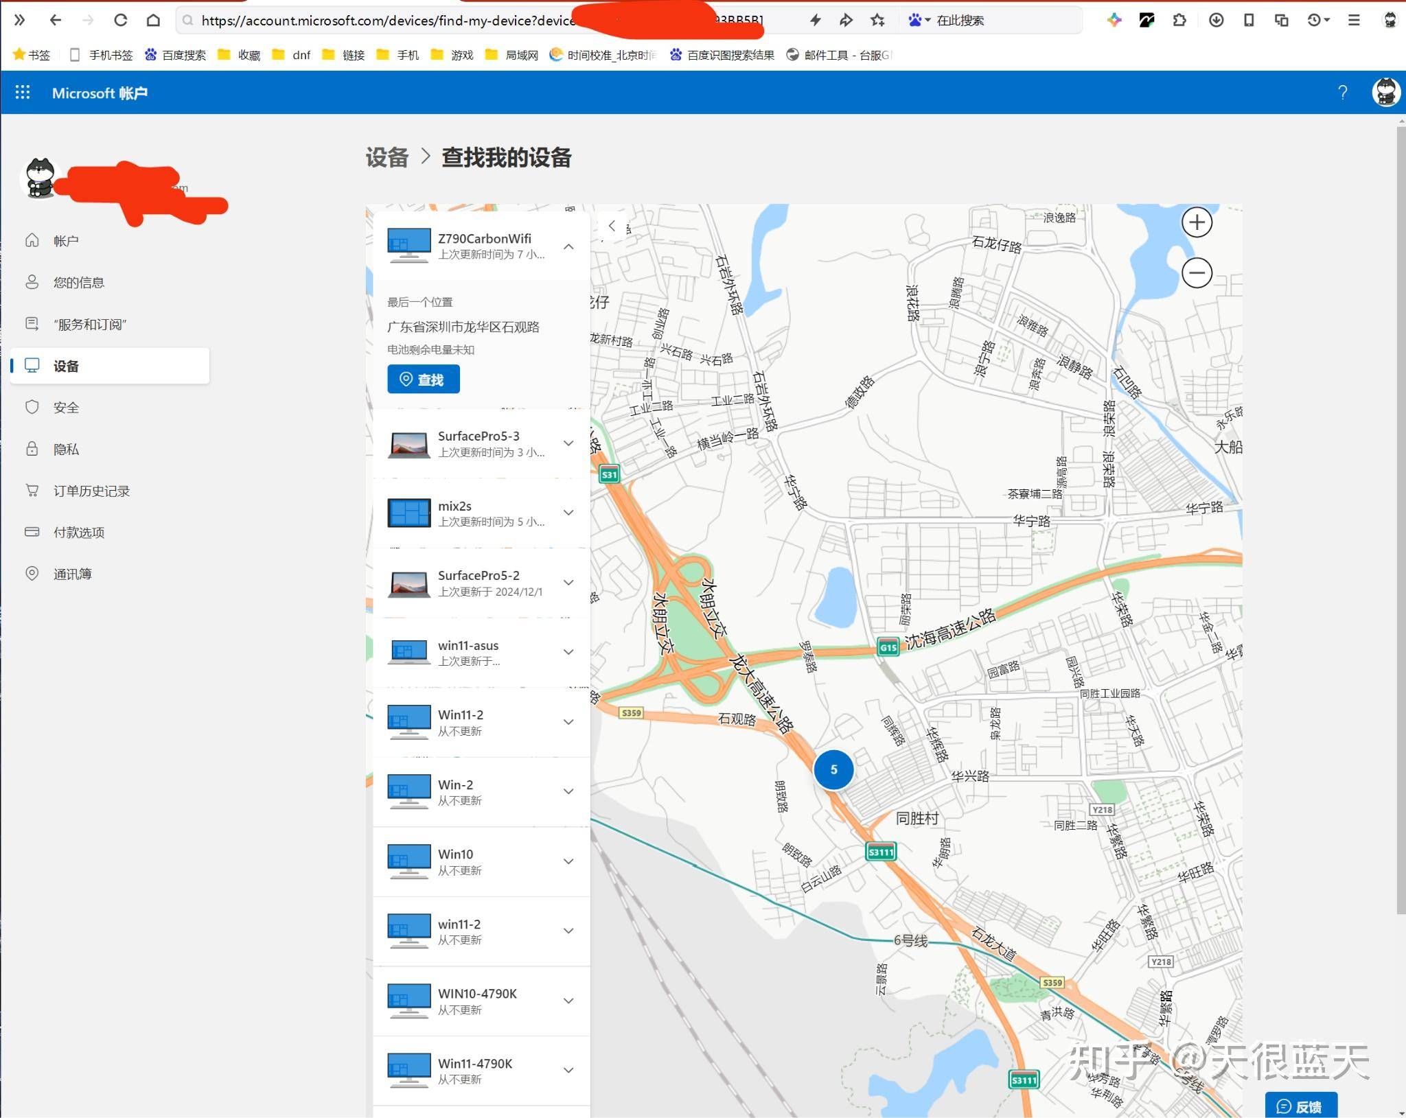This screenshot has width=1406, height=1118.
Task: Open the 服务和订阅 sidebar item
Action: point(110,324)
